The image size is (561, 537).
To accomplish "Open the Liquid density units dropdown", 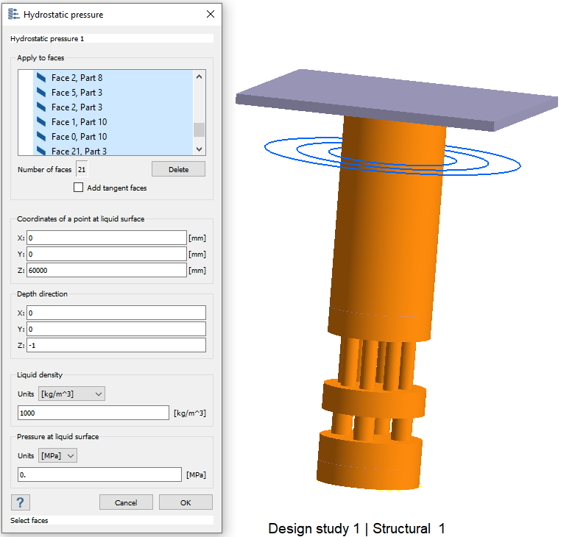I will (x=72, y=394).
